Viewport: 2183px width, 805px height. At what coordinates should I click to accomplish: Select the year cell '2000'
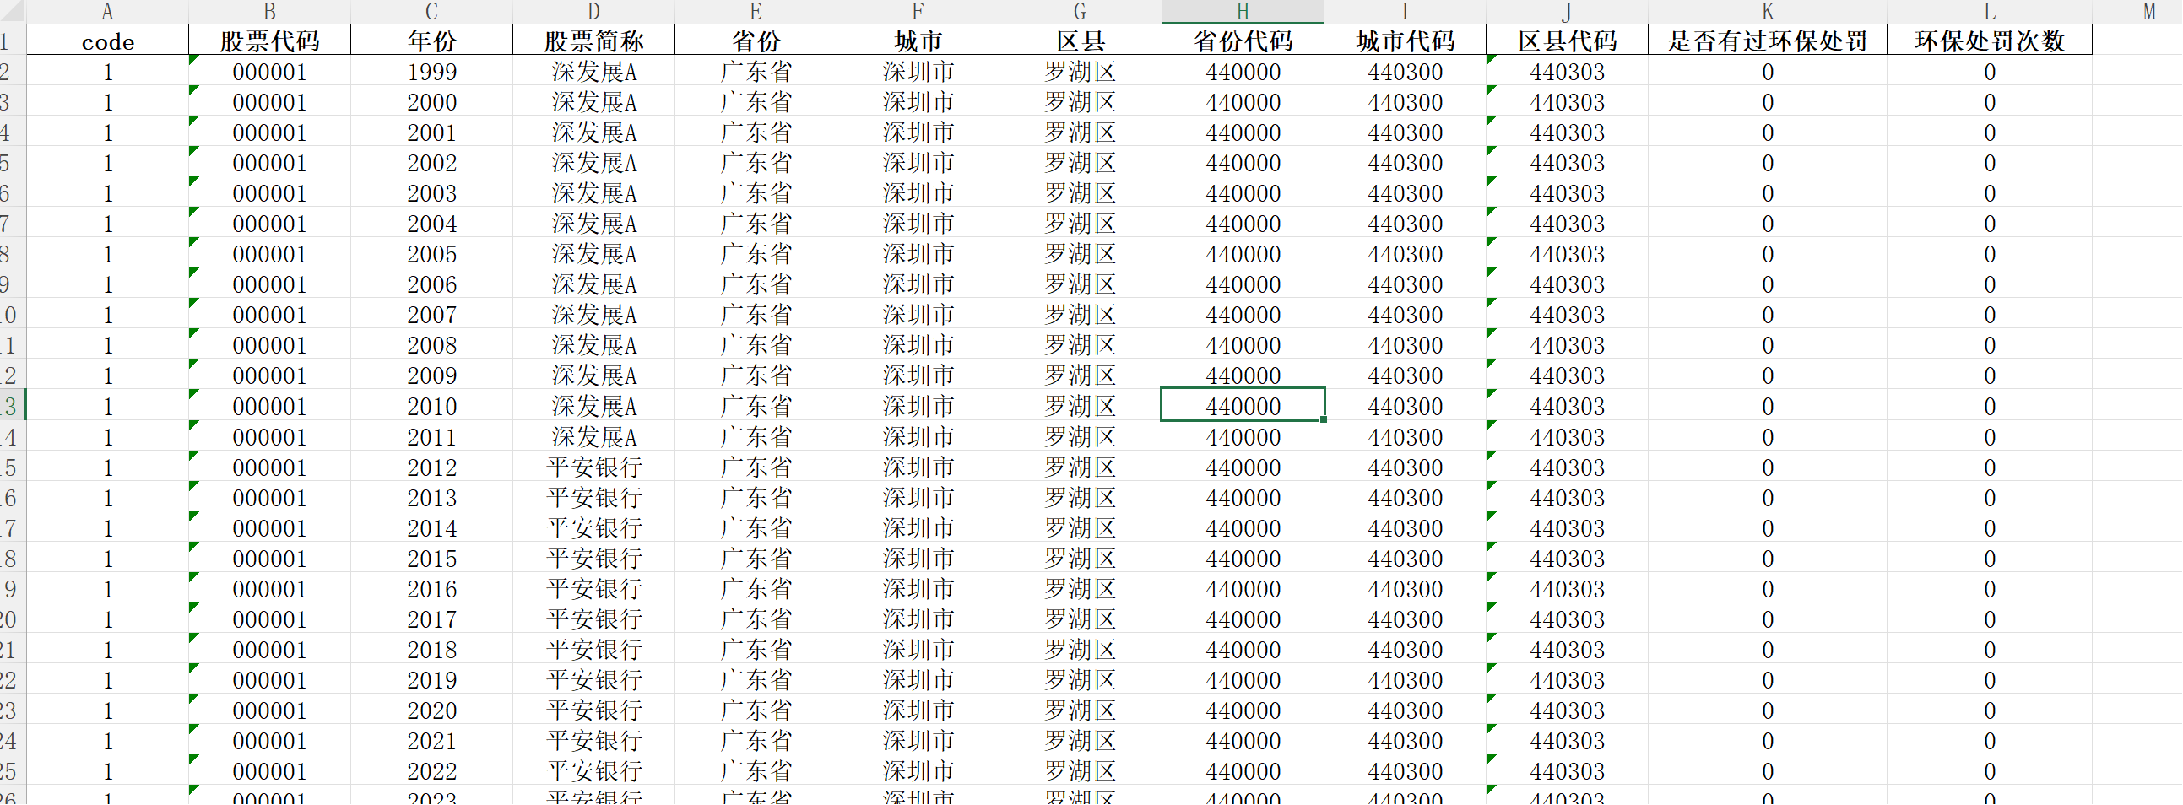[431, 102]
